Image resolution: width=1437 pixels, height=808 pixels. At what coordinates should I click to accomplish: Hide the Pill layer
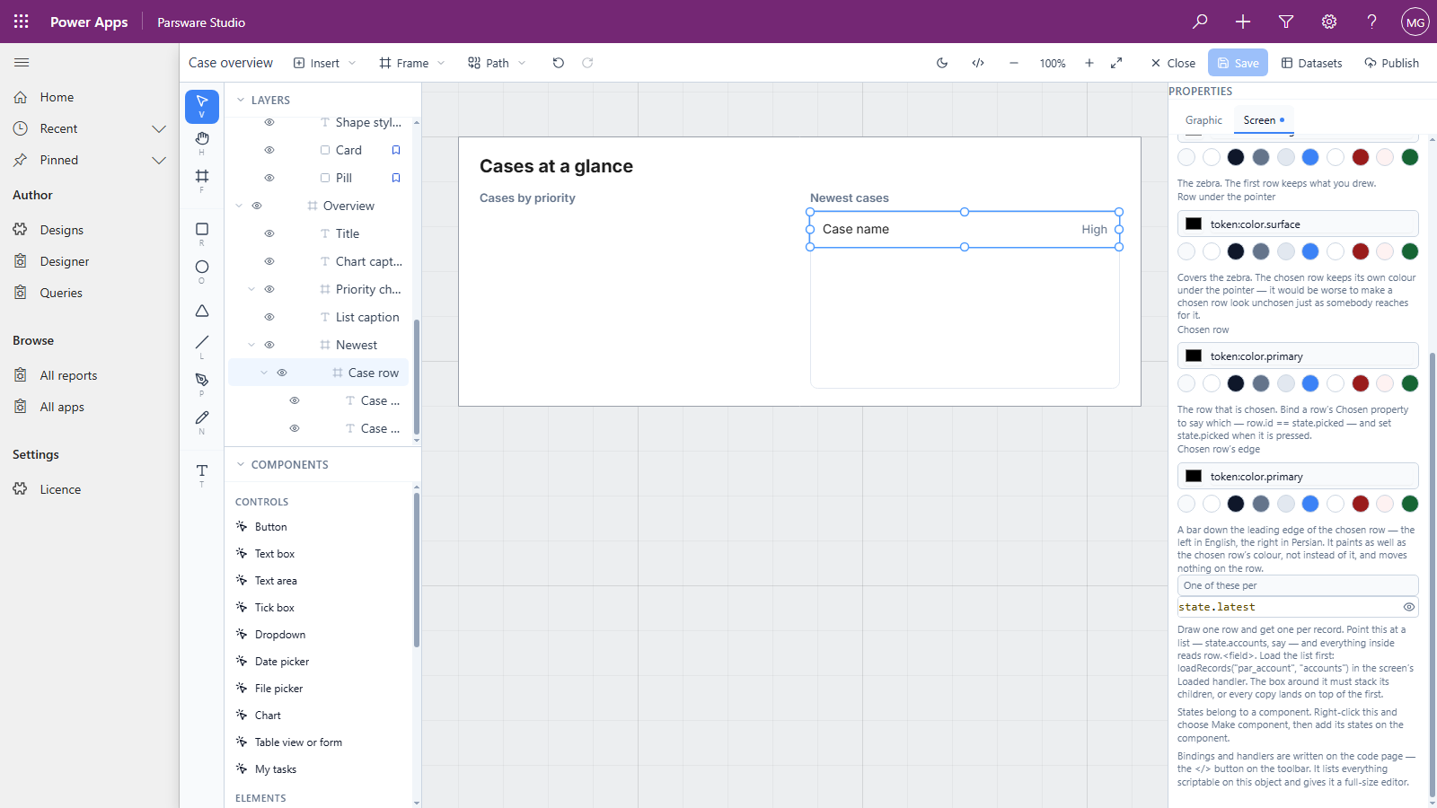269,178
